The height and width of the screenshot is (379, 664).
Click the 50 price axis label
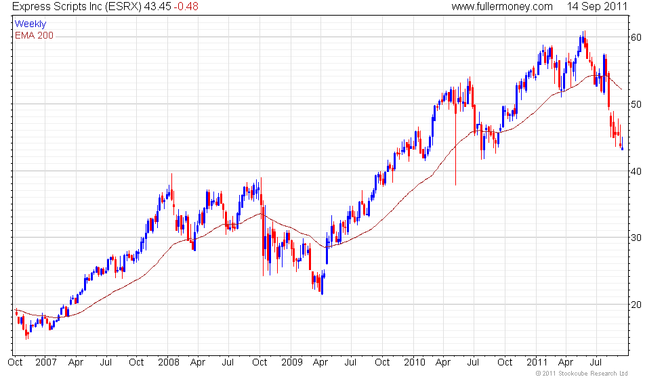[x=636, y=104]
